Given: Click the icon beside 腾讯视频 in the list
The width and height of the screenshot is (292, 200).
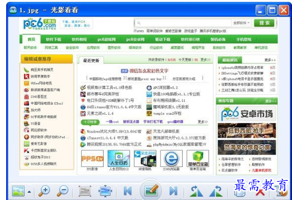Looking at the screenshot, I should (x=83, y=144).
